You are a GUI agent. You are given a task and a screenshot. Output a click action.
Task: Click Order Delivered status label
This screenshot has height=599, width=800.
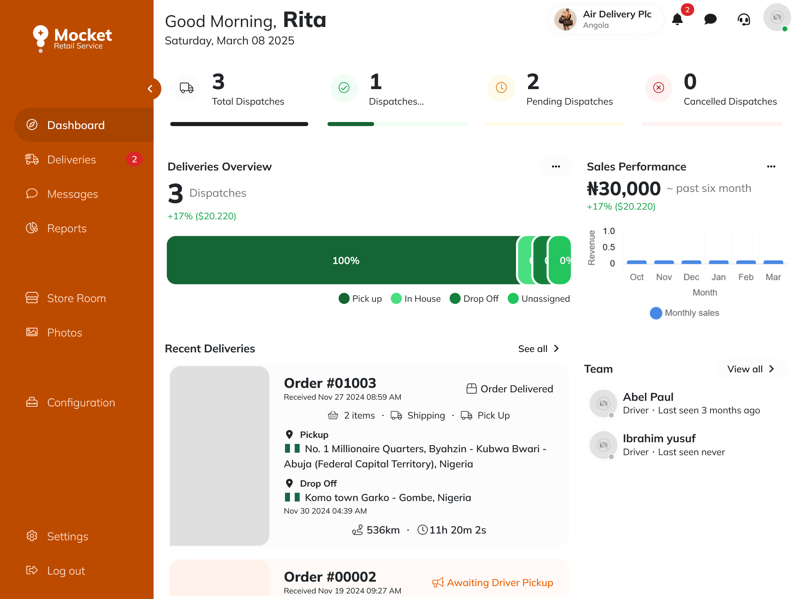510,389
